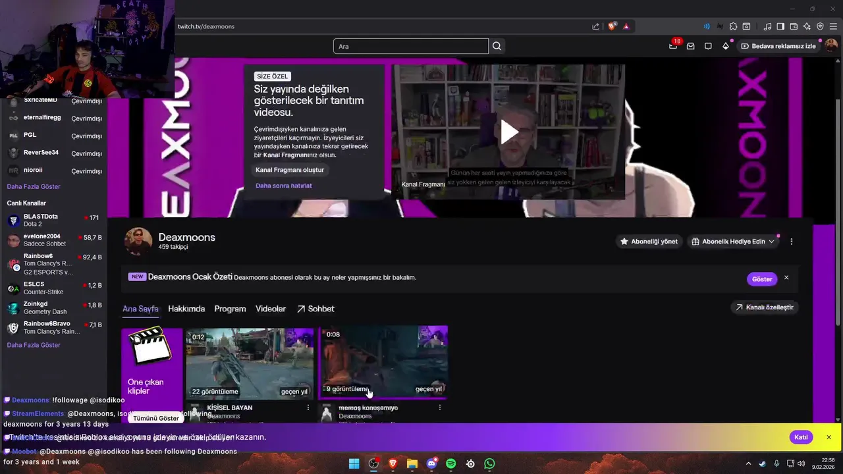Click the Göster button in Ocak Özeti banner
The image size is (843, 474).
(x=762, y=279)
